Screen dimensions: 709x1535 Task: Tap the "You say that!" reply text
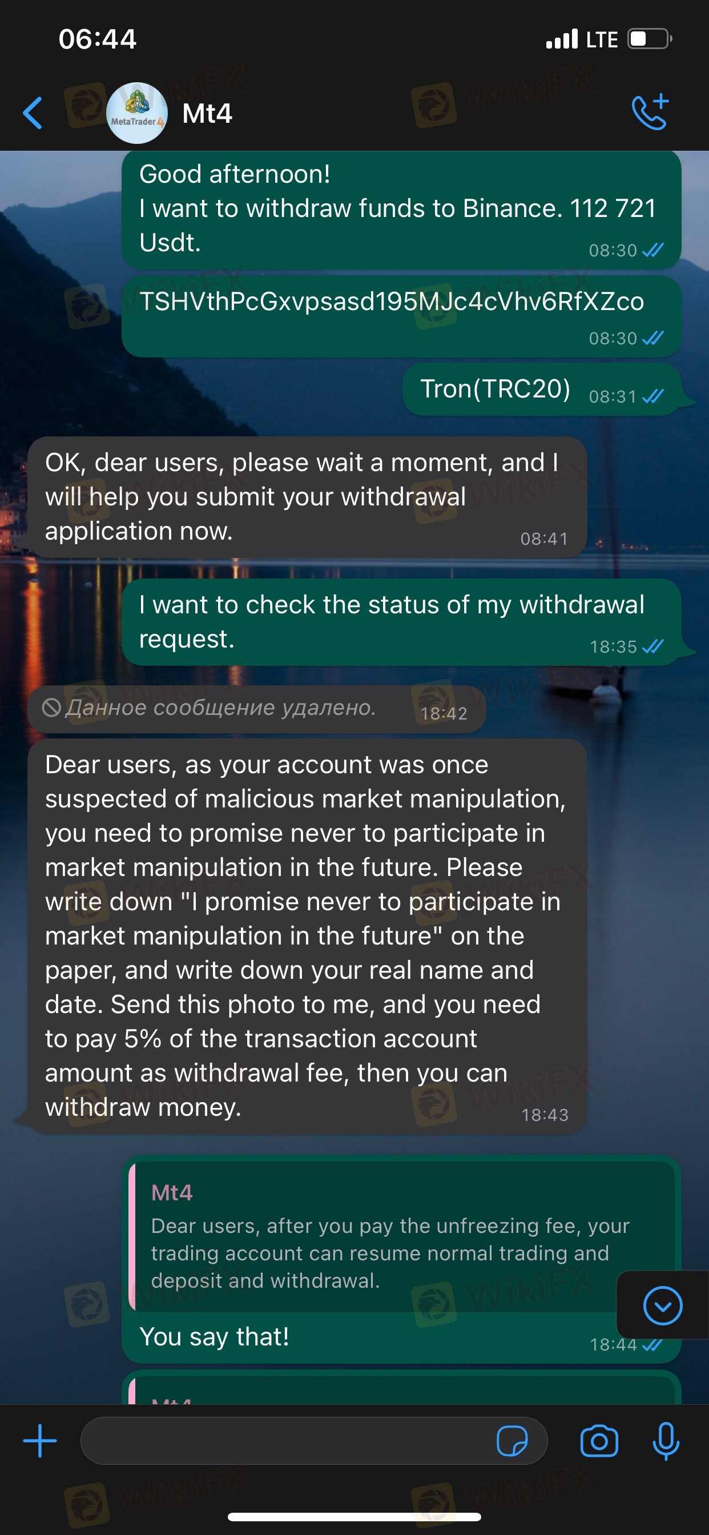(215, 1337)
